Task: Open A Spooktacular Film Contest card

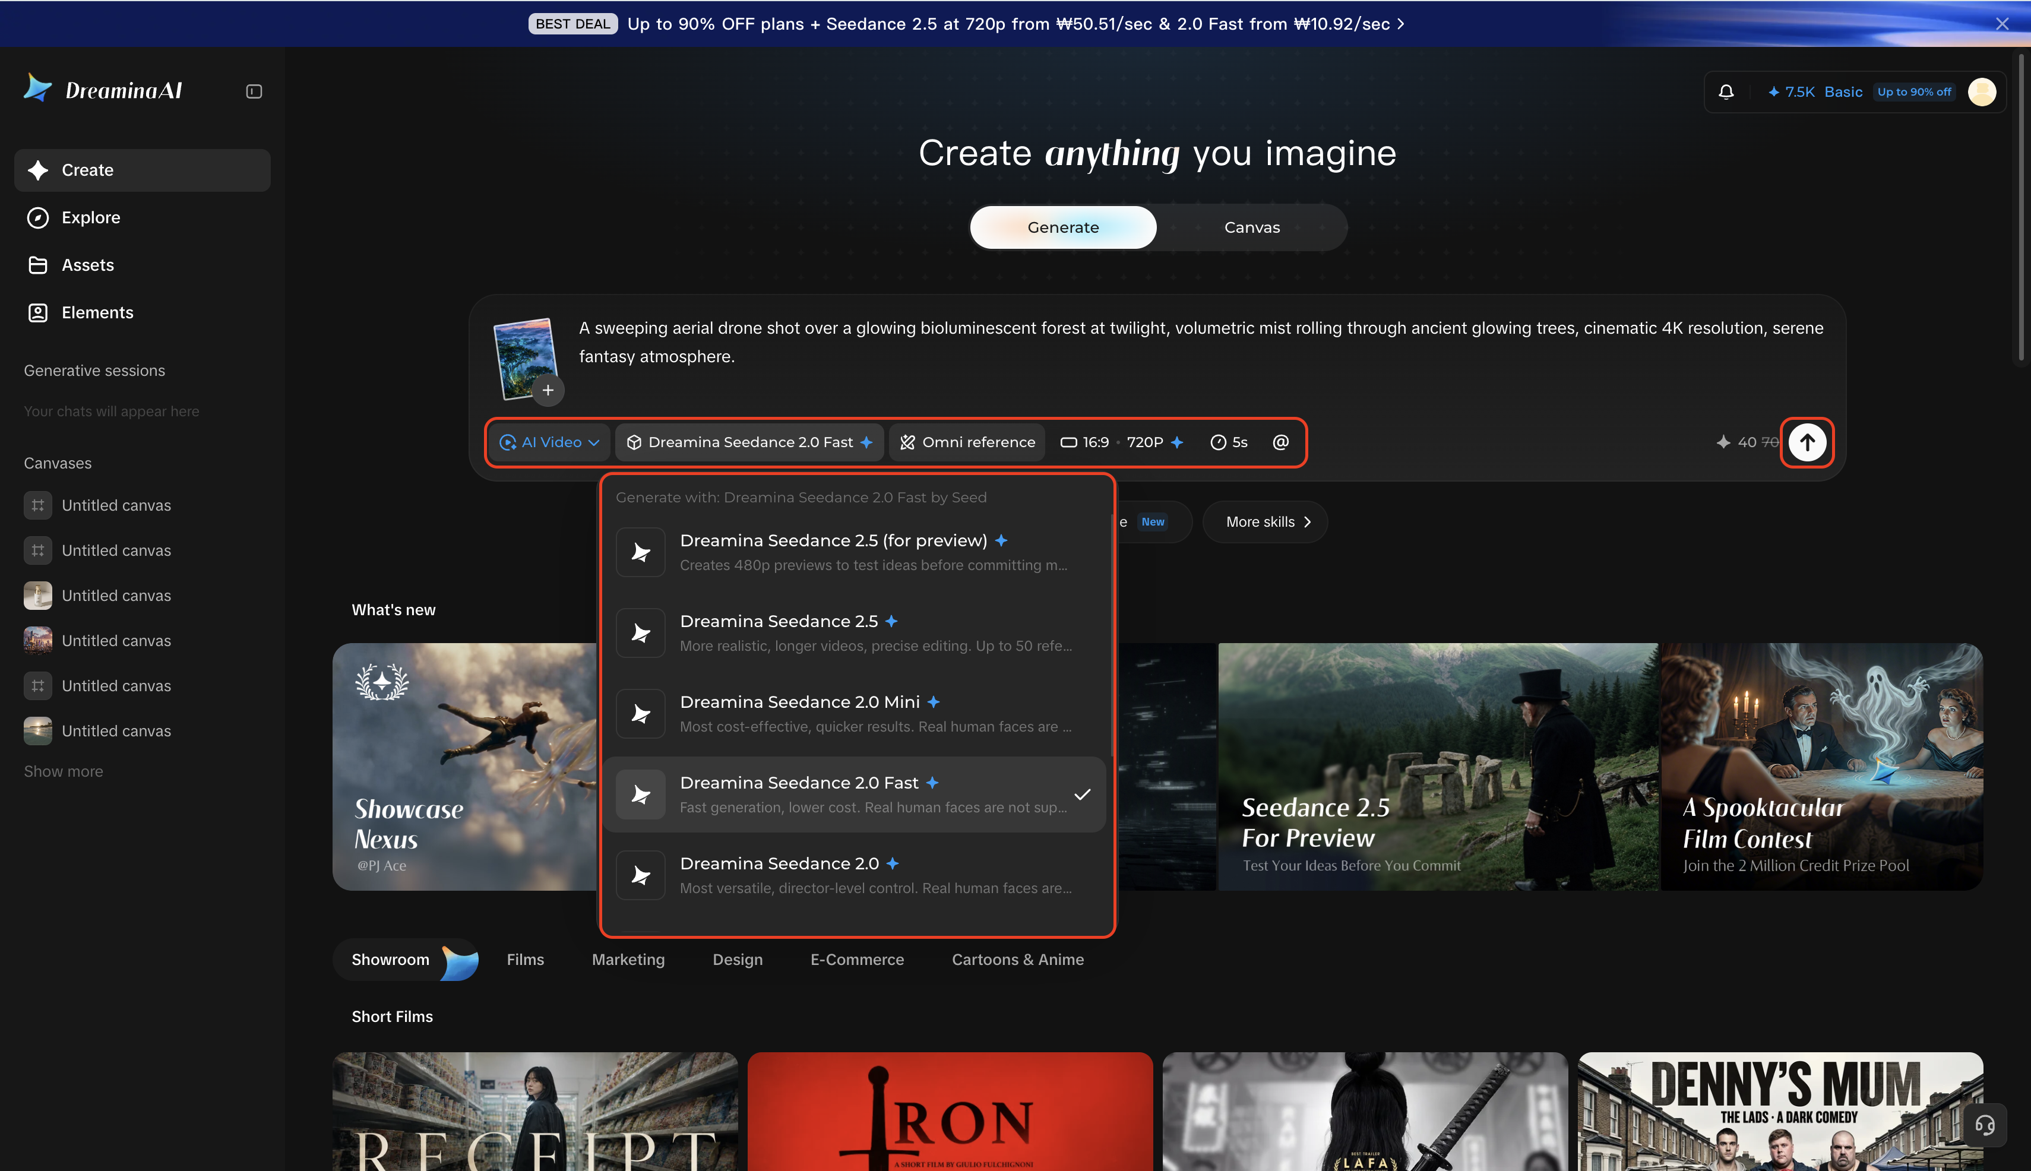Action: (1822, 767)
